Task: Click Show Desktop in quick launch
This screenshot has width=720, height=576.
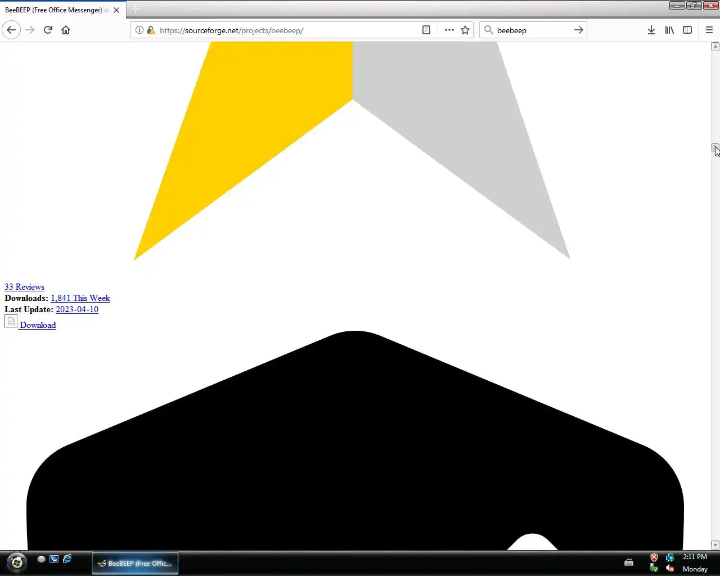Action: [41, 559]
